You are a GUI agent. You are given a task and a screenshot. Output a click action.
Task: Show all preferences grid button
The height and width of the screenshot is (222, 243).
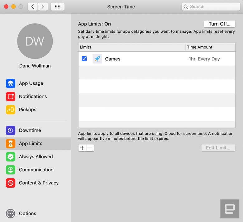(58, 7)
